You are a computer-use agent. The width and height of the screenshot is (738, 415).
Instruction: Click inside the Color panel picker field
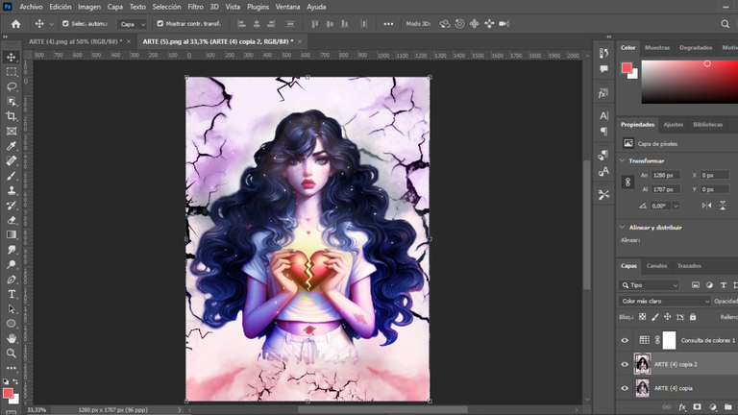[690, 82]
